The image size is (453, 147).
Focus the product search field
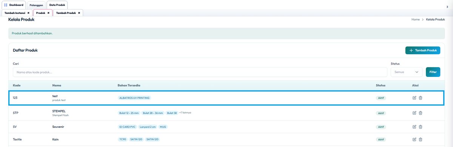click(200, 72)
